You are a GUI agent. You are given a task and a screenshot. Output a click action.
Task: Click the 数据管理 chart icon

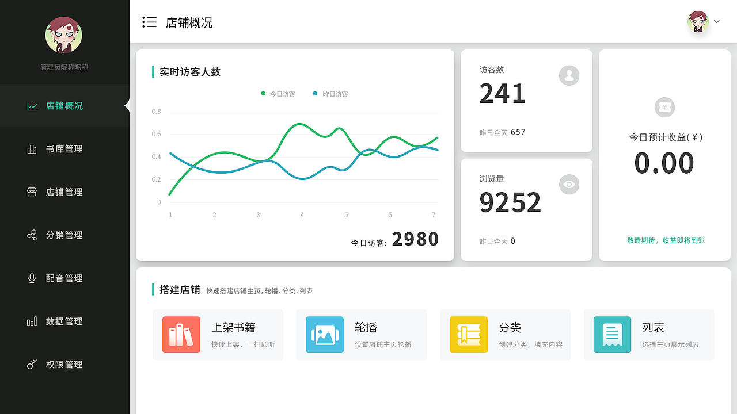pyautogui.click(x=32, y=321)
